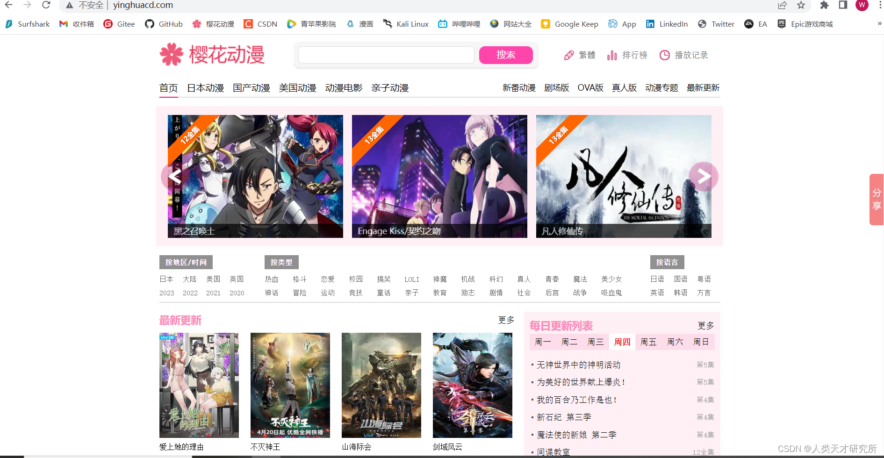Click the browser back arrow
Screen dimensions: 884x458
8,5
